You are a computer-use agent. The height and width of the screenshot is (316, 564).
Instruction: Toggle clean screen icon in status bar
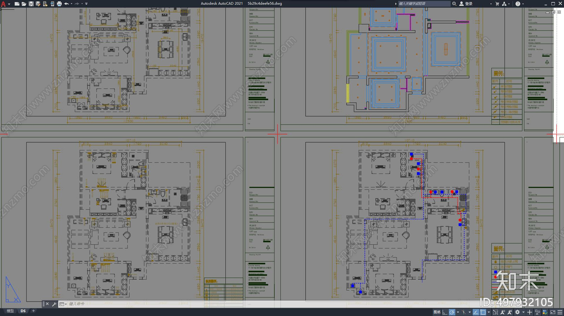[x=552, y=312]
